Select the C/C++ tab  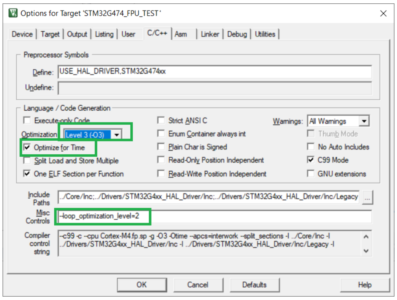tap(157, 33)
